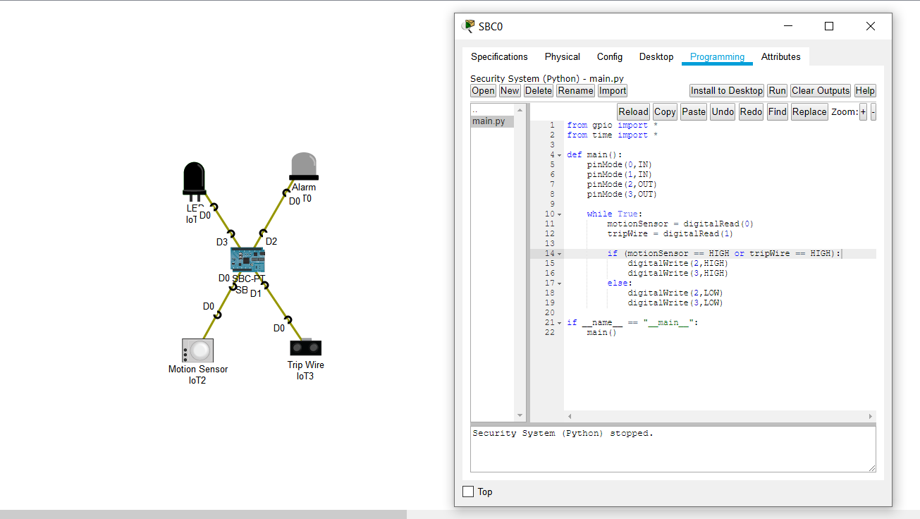This screenshot has width=920, height=519.
Task: Select main.py in the file list
Action: point(492,121)
